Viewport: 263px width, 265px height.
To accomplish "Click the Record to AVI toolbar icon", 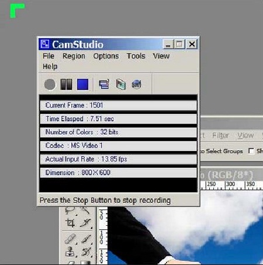I will tap(121, 84).
